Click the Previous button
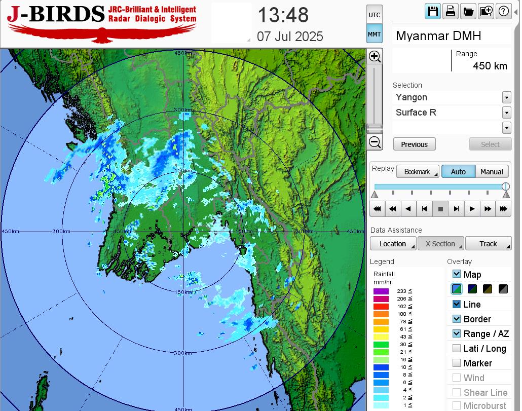 [x=414, y=144]
